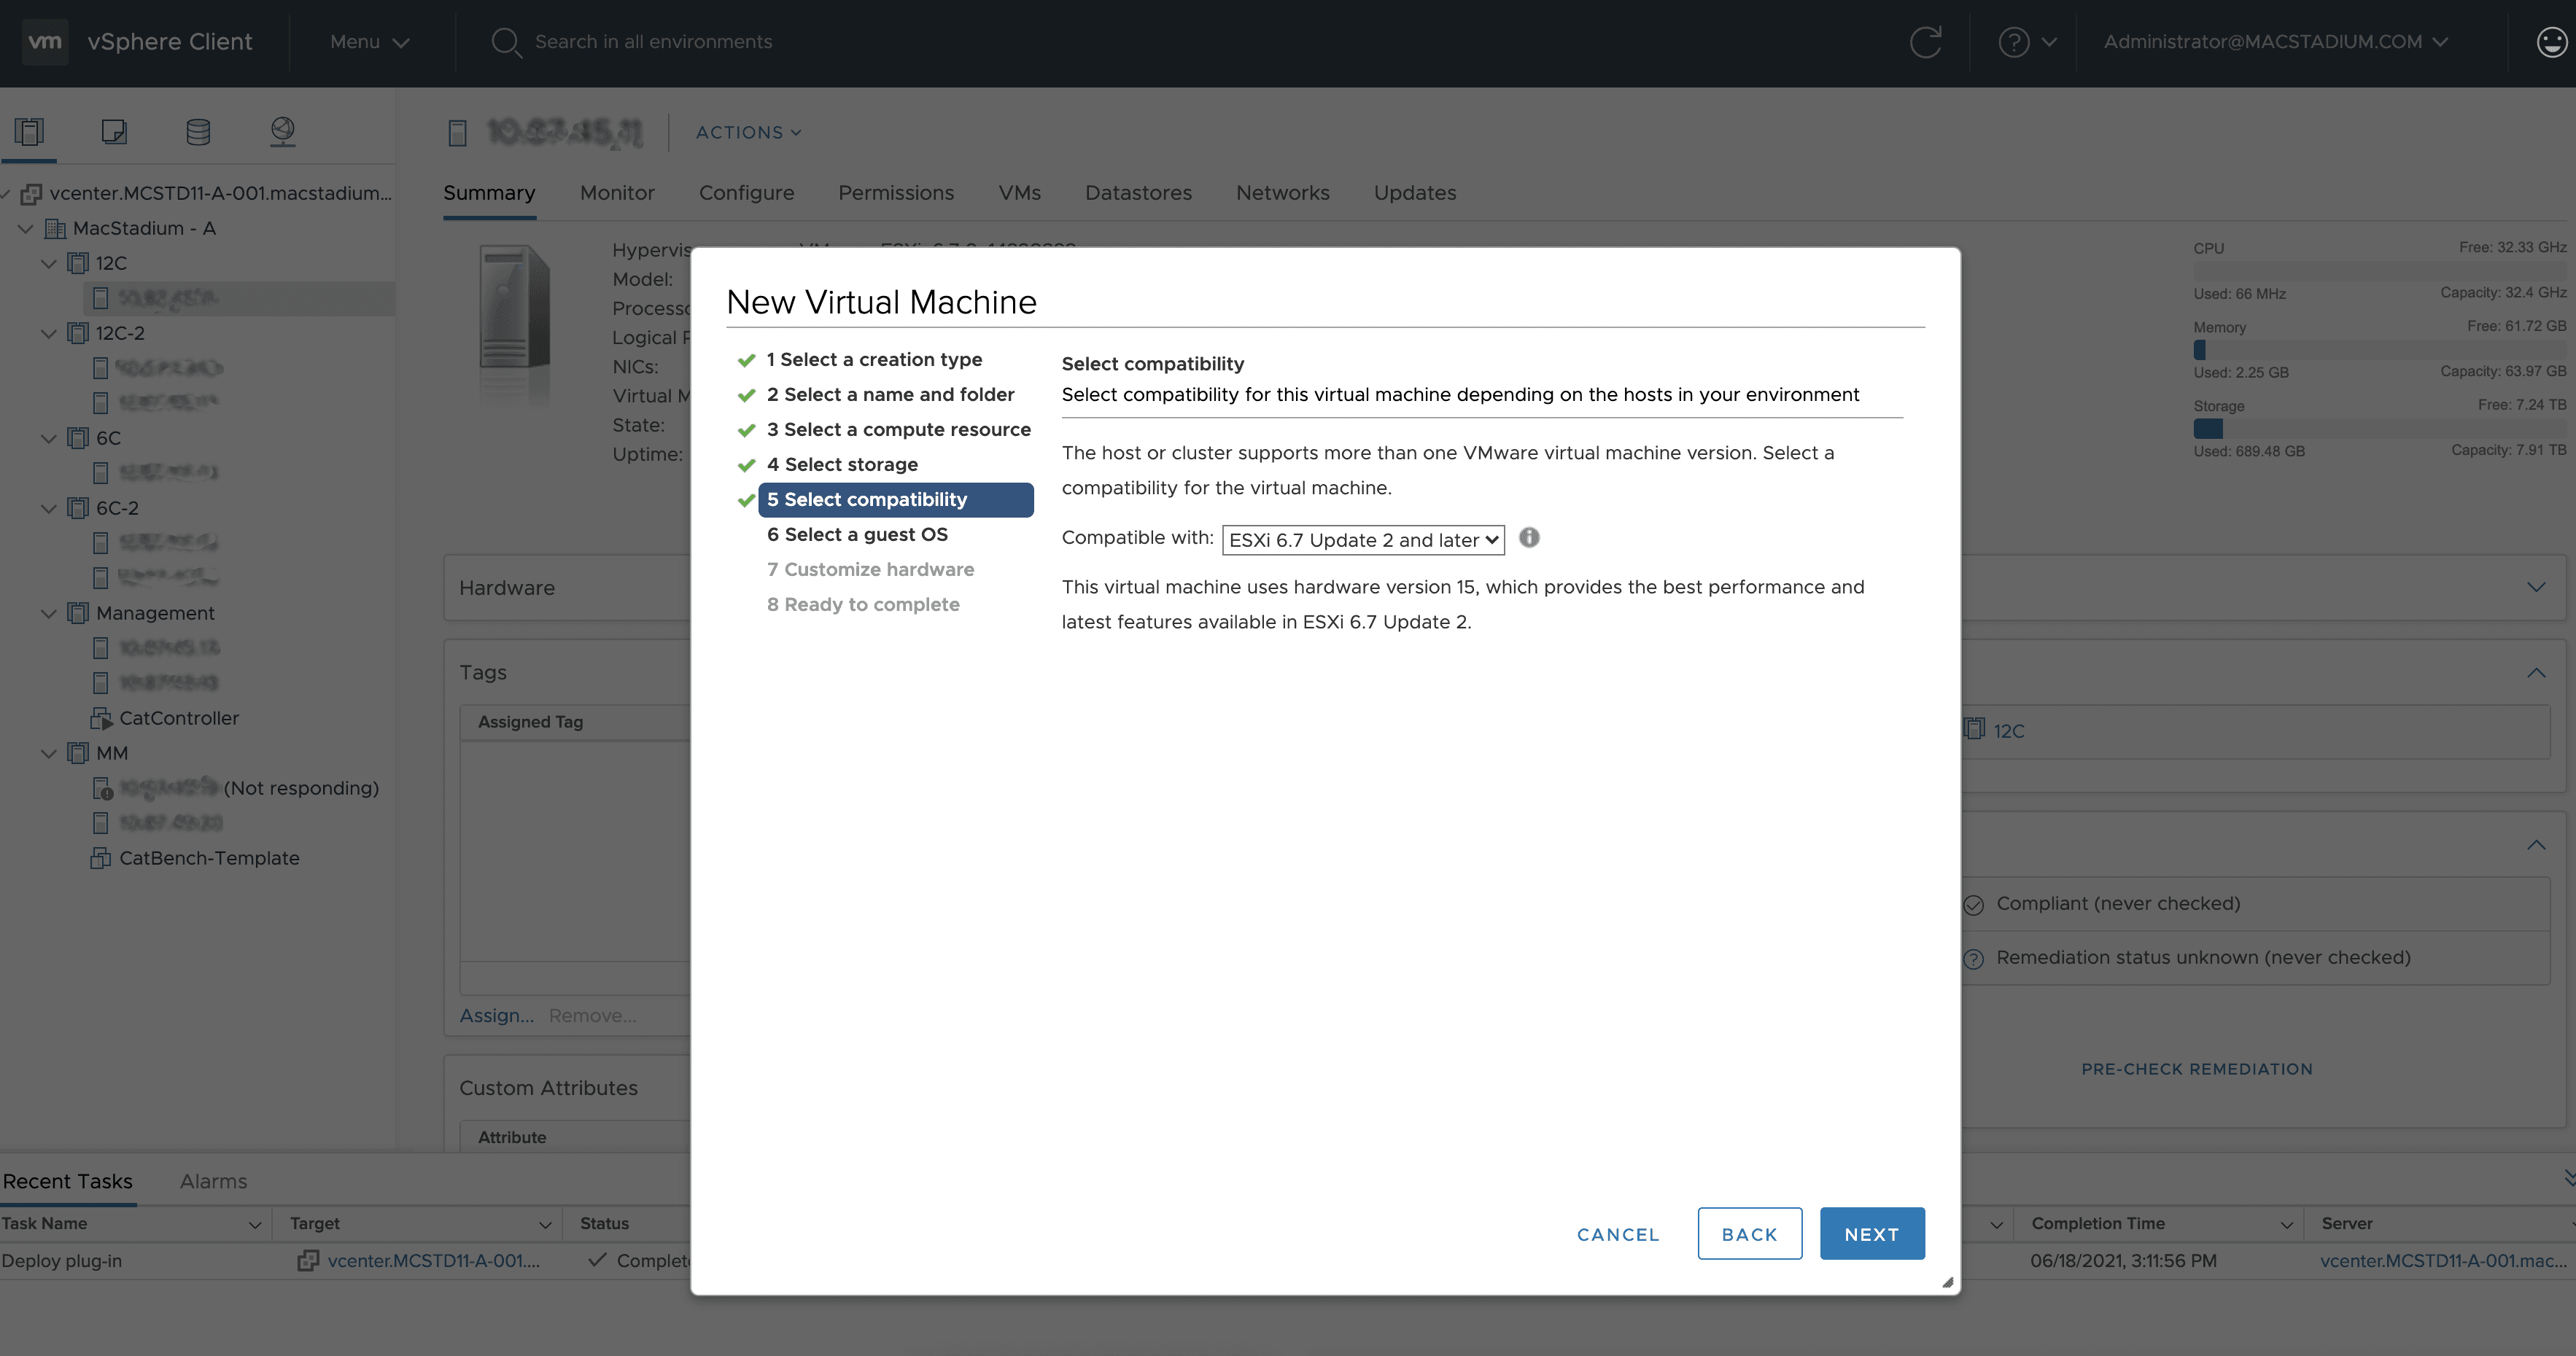Open the Networking inventory view icon

(282, 131)
